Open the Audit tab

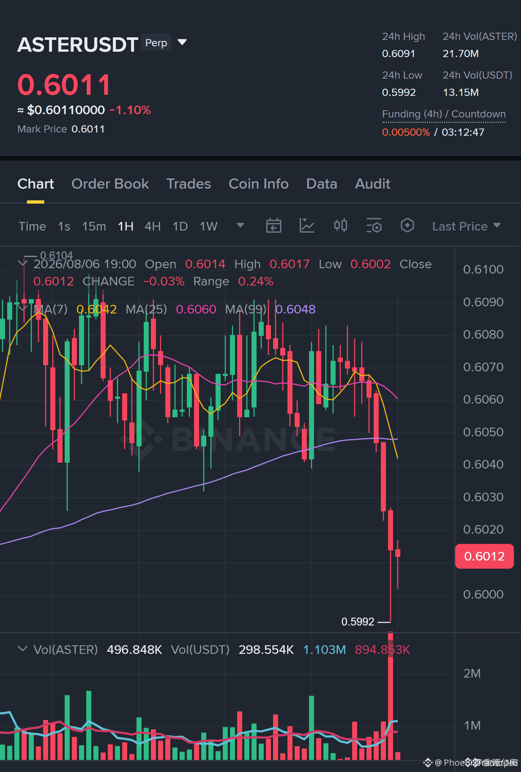pyautogui.click(x=372, y=184)
